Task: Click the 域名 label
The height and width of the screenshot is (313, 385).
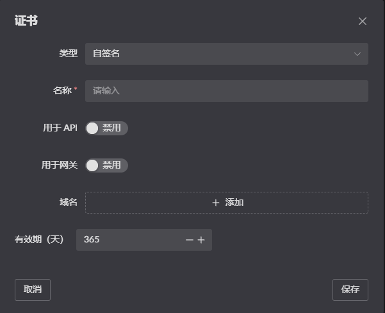Action: (x=68, y=203)
